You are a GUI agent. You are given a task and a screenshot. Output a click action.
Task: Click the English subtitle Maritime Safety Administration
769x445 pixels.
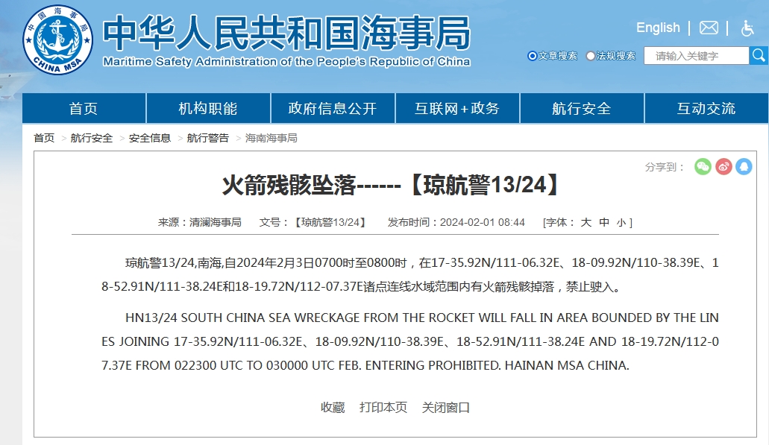(x=286, y=62)
